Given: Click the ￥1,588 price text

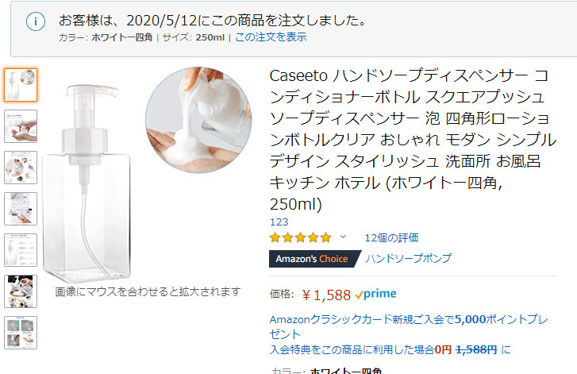Looking at the screenshot, I should click(326, 295).
